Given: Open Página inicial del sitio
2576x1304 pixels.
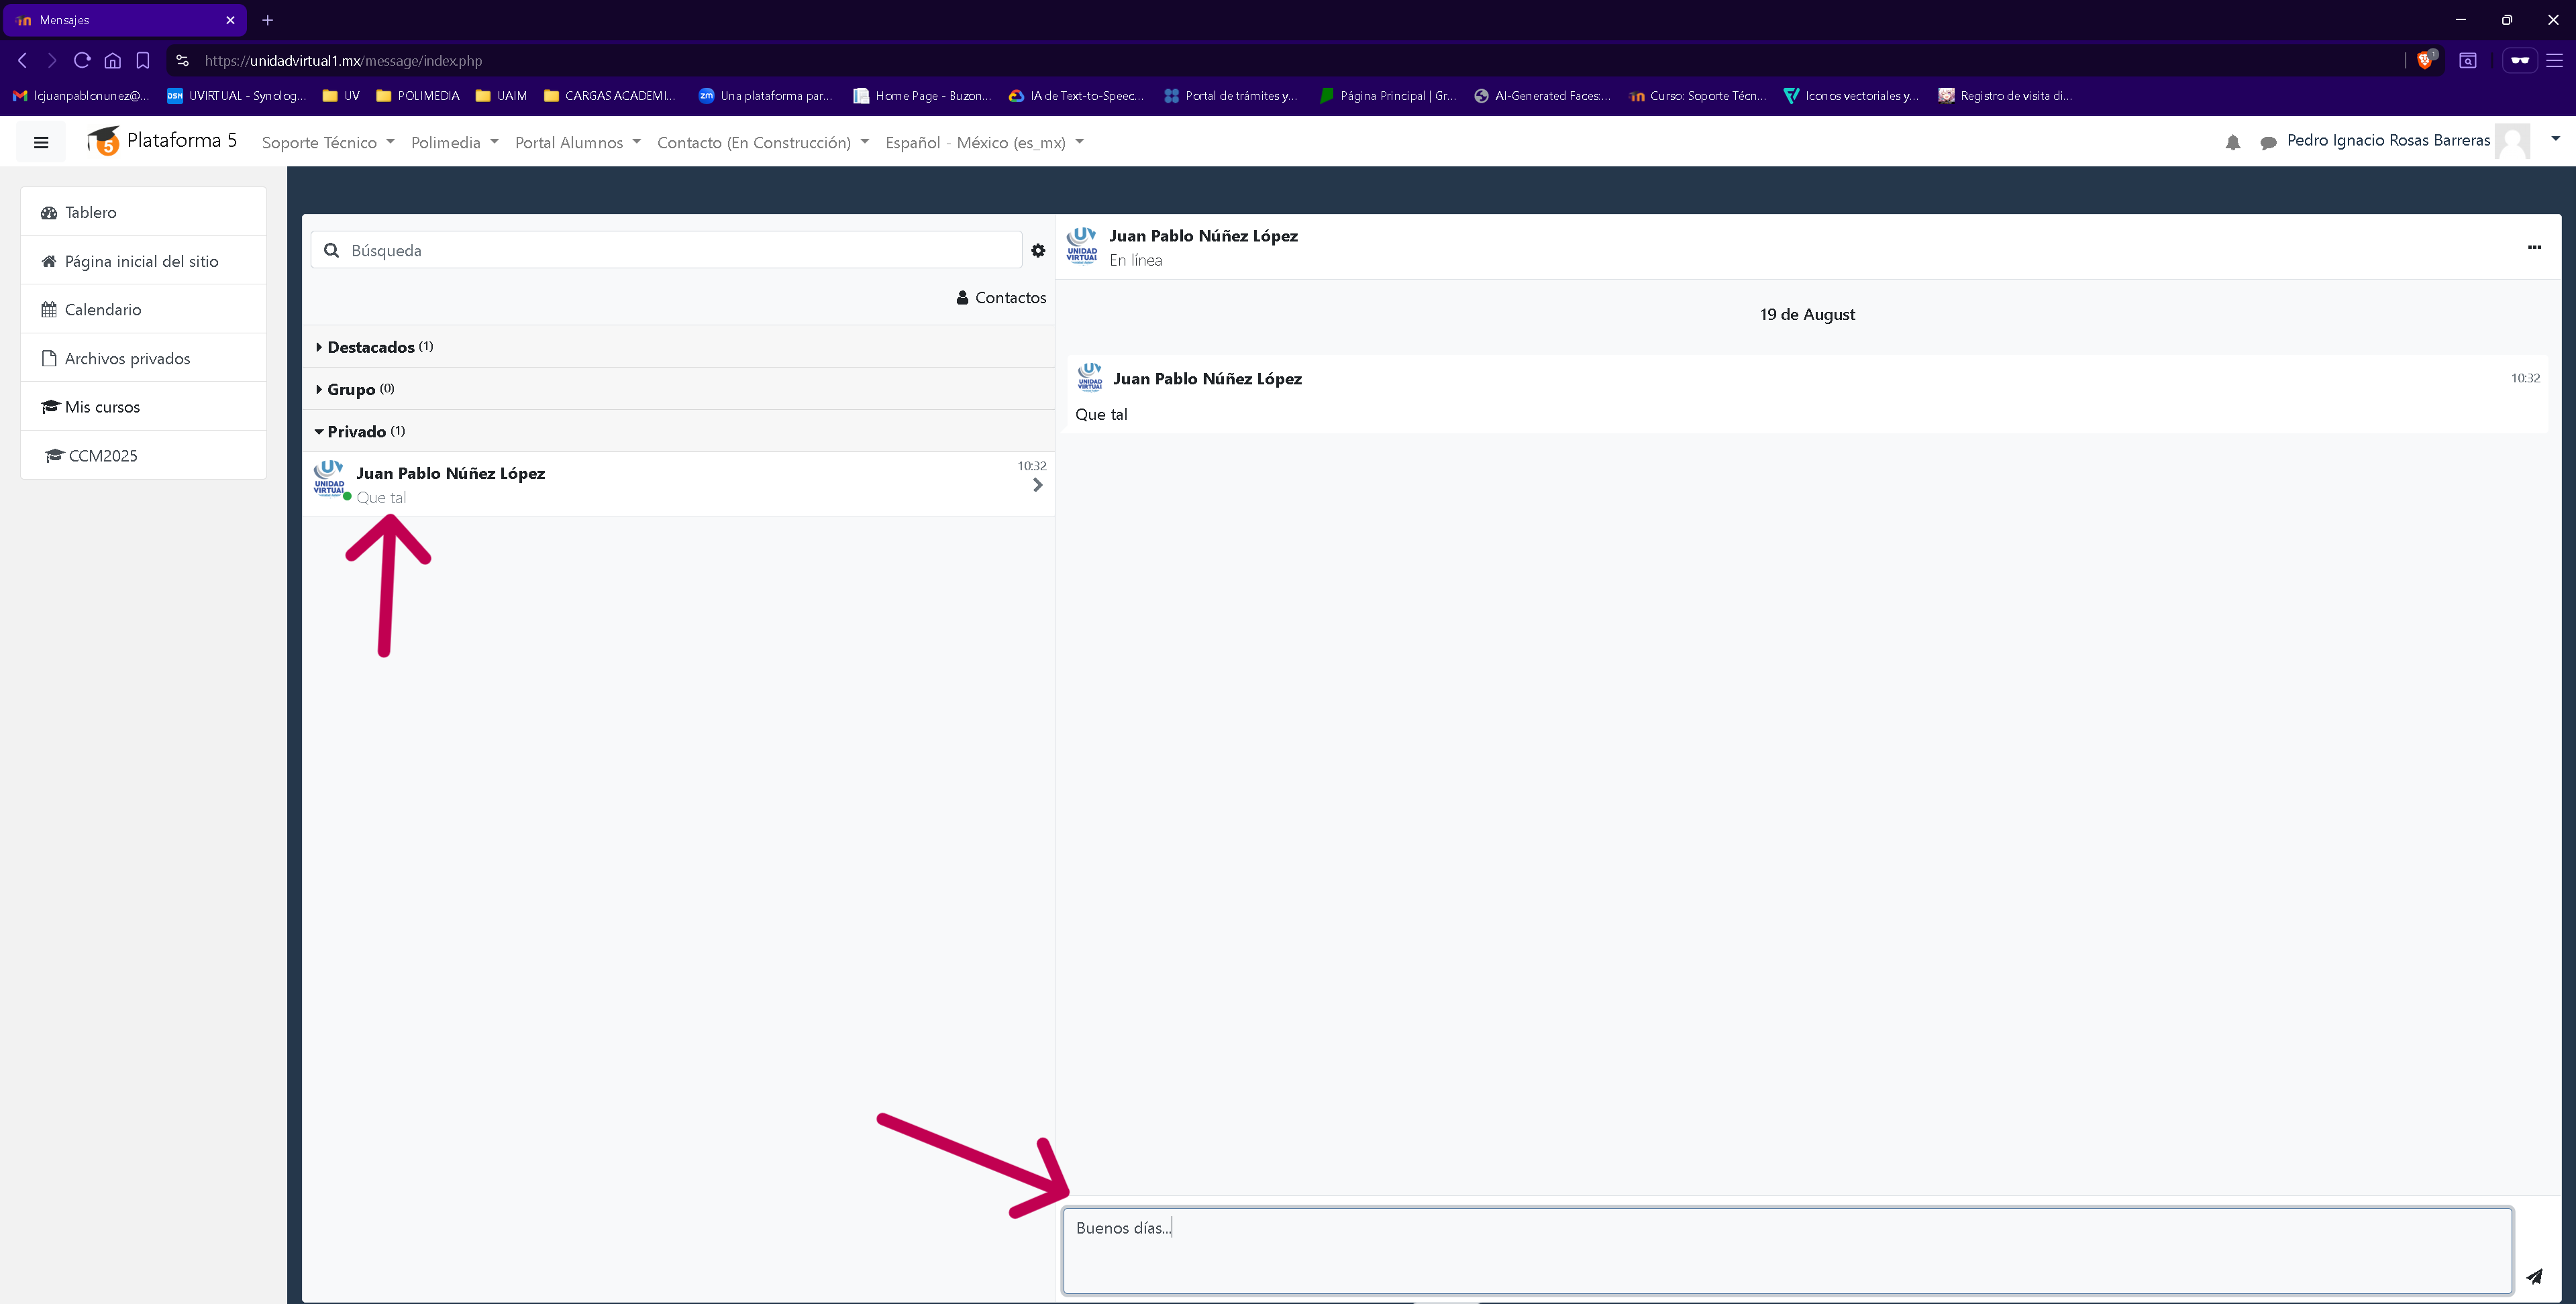Looking at the screenshot, I should coord(144,261).
